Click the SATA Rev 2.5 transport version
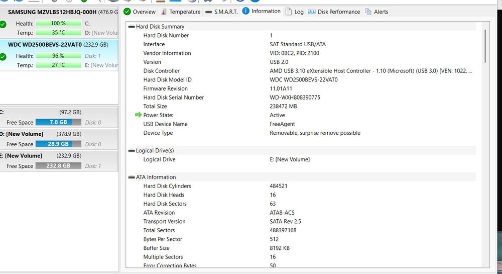The height and width of the screenshot is (274, 502). (285, 221)
